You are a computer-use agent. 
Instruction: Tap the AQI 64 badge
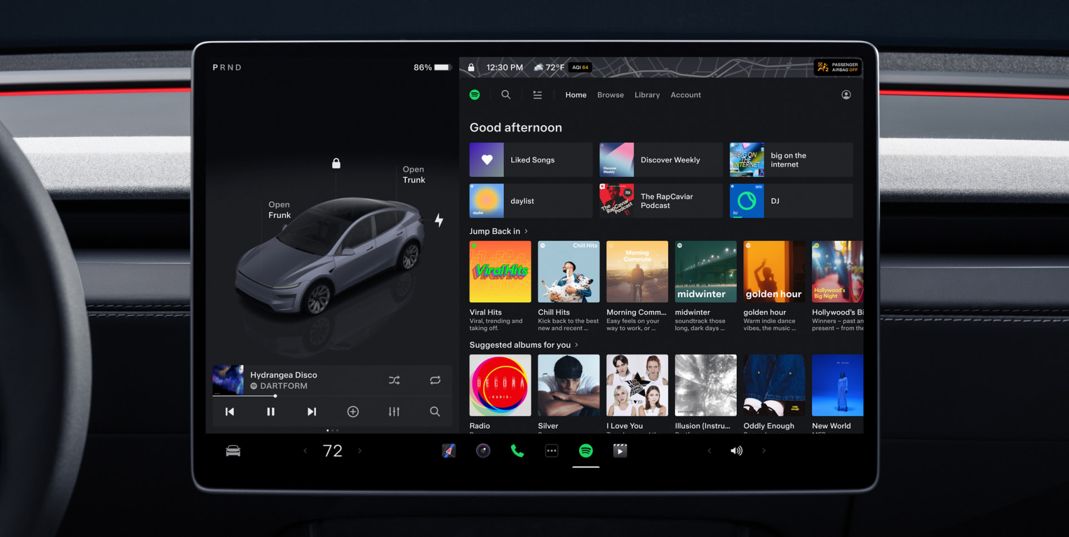coord(580,67)
